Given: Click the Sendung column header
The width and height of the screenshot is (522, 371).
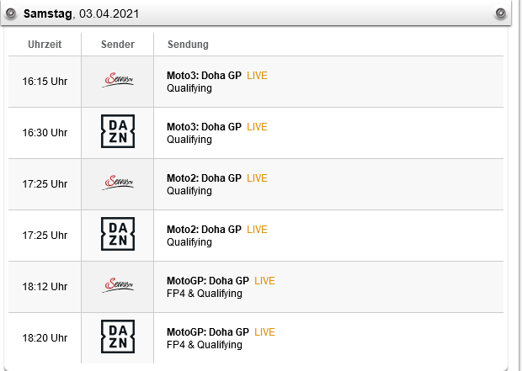Looking at the screenshot, I should coord(188,45).
